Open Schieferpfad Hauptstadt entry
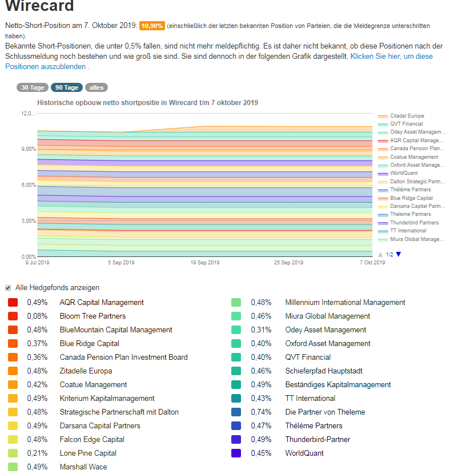The width and height of the screenshot is (450, 474). click(324, 371)
